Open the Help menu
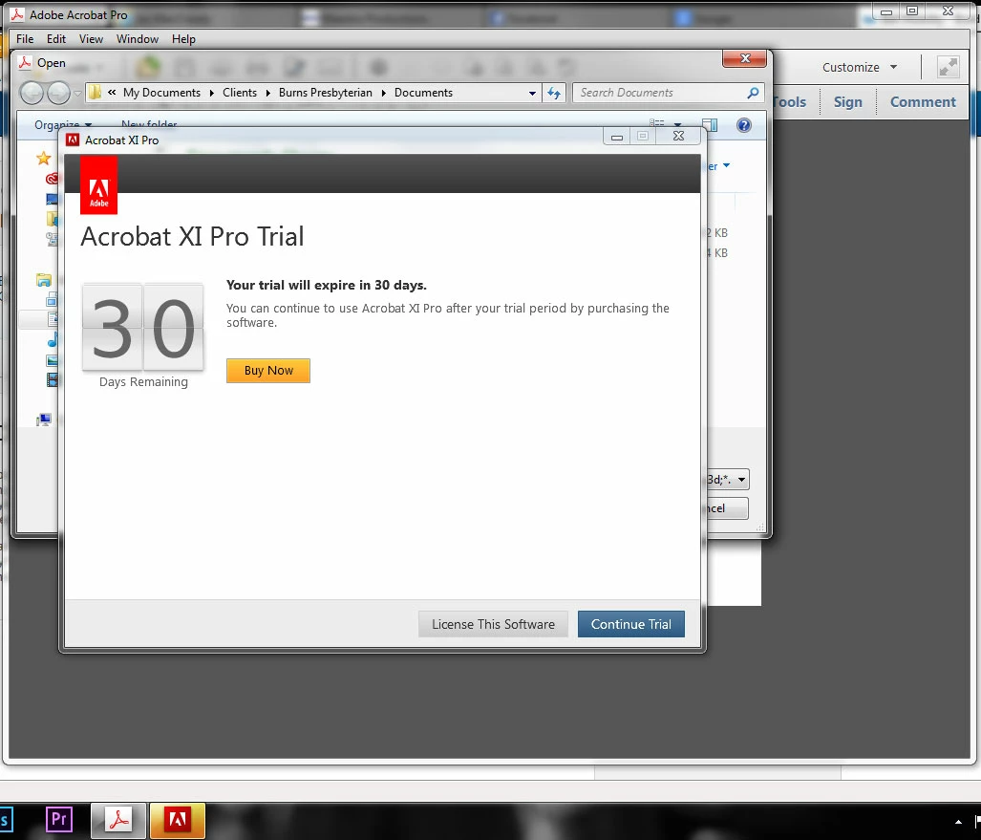 point(183,39)
